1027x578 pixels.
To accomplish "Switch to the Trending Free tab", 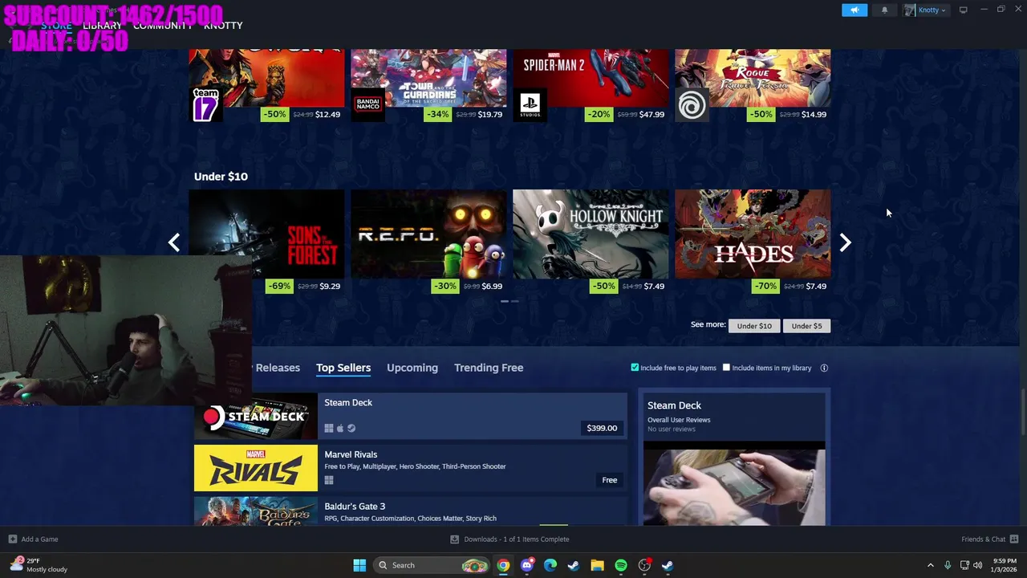I will (489, 368).
